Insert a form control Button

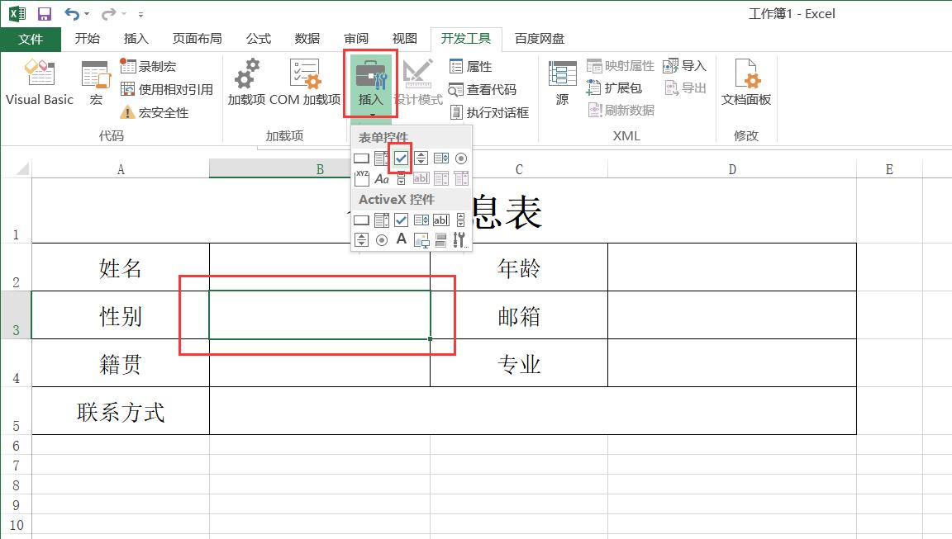(361, 158)
